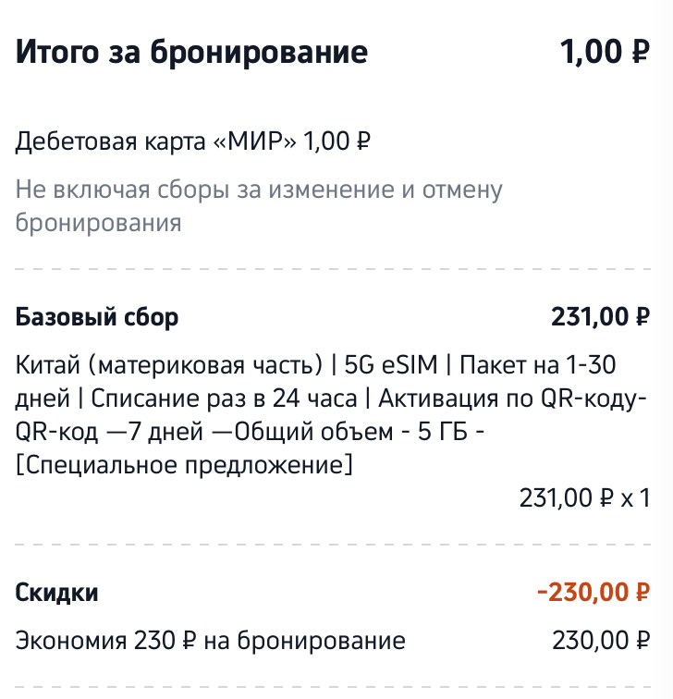Click the "5G eSIM" text
Screen dimensions: 673x699
tap(390, 365)
